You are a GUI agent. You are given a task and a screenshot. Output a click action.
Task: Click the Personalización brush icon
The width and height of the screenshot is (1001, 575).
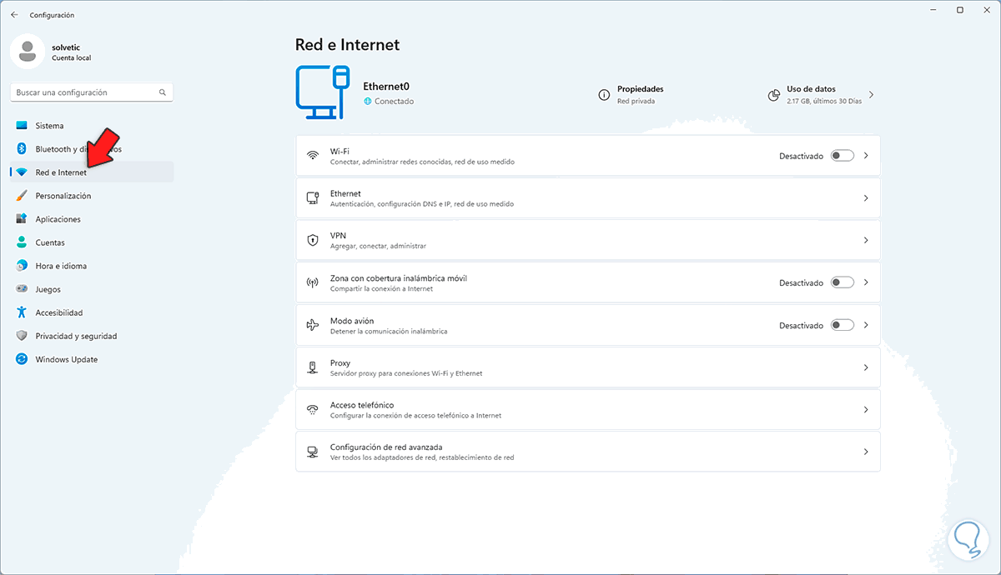(22, 196)
